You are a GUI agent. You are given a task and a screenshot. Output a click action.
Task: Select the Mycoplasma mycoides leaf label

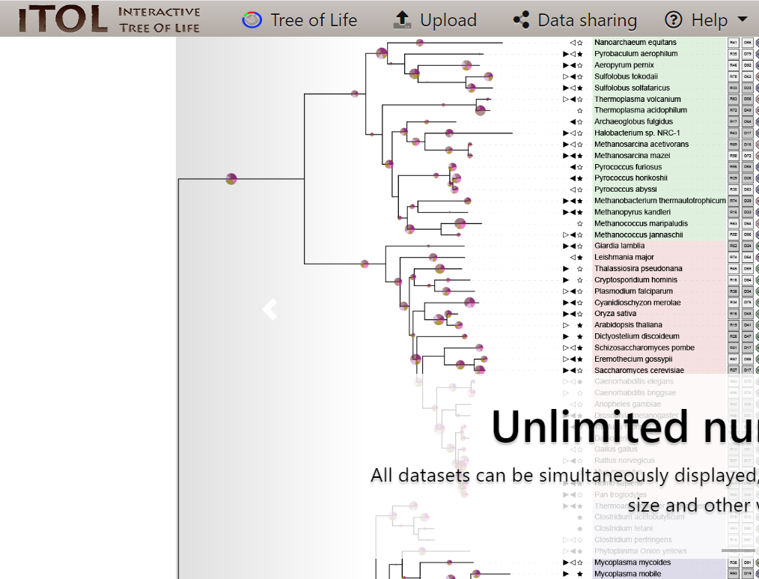point(632,563)
